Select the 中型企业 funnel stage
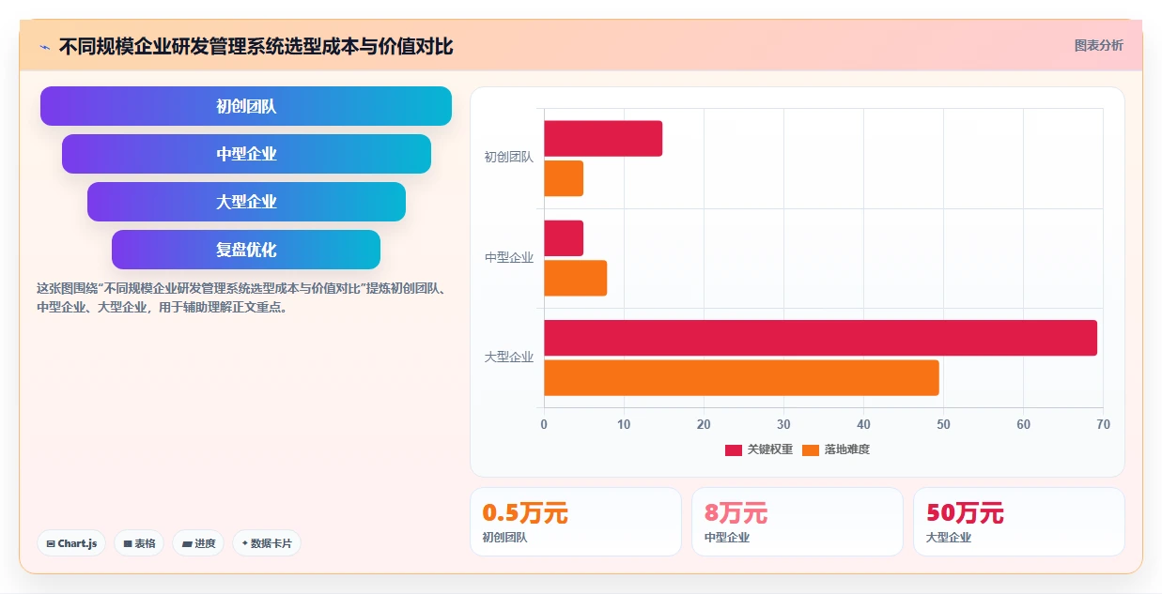 246,154
